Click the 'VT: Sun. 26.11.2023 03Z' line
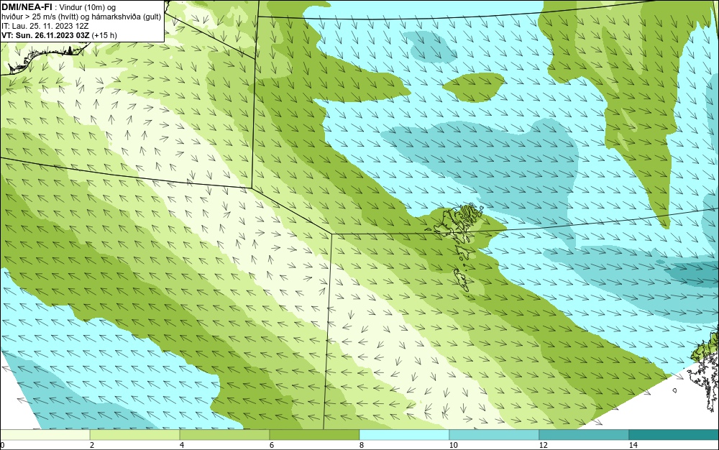Image resolution: width=719 pixels, height=450 pixels. pyautogui.click(x=45, y=35)
